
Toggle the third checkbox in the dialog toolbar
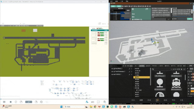pyautogui.click(x=134, y=6)
